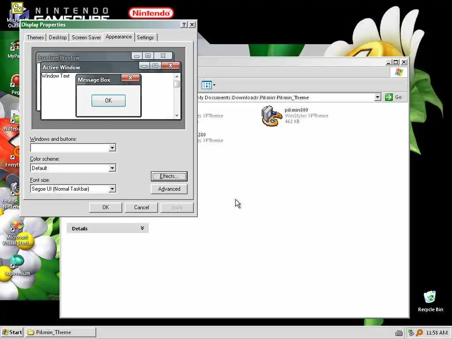
Task: Click the pikmin800 file name
Action: coord(296,110)
